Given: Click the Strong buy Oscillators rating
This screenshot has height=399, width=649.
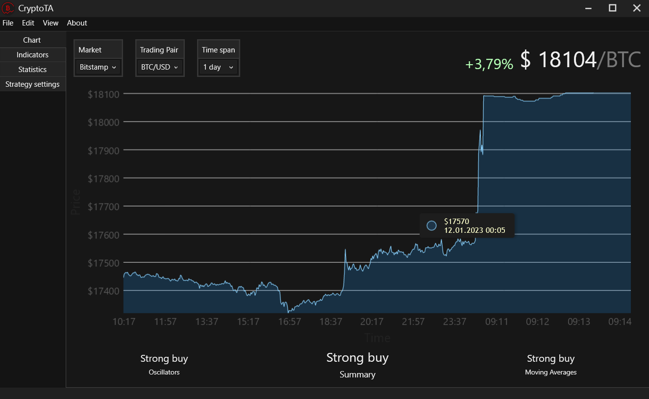Looking at the screenshot, I should tap(164, 359).
